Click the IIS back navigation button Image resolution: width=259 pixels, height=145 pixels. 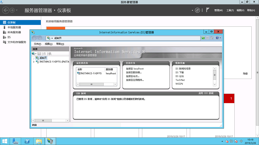34,38
